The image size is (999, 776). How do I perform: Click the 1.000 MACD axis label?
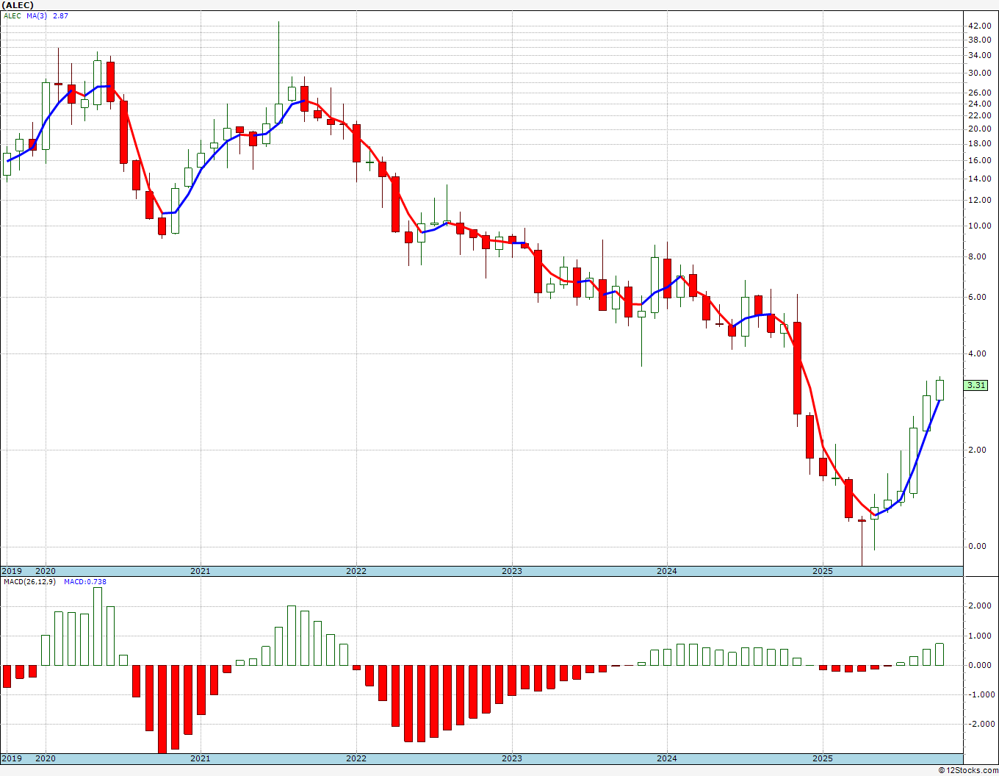click(979, 636)
